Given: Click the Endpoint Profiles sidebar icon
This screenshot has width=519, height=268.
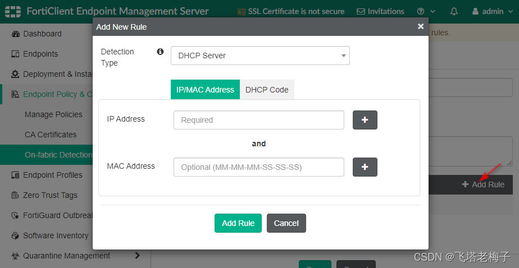Looking at the screenshot, I should coord(15,175).
